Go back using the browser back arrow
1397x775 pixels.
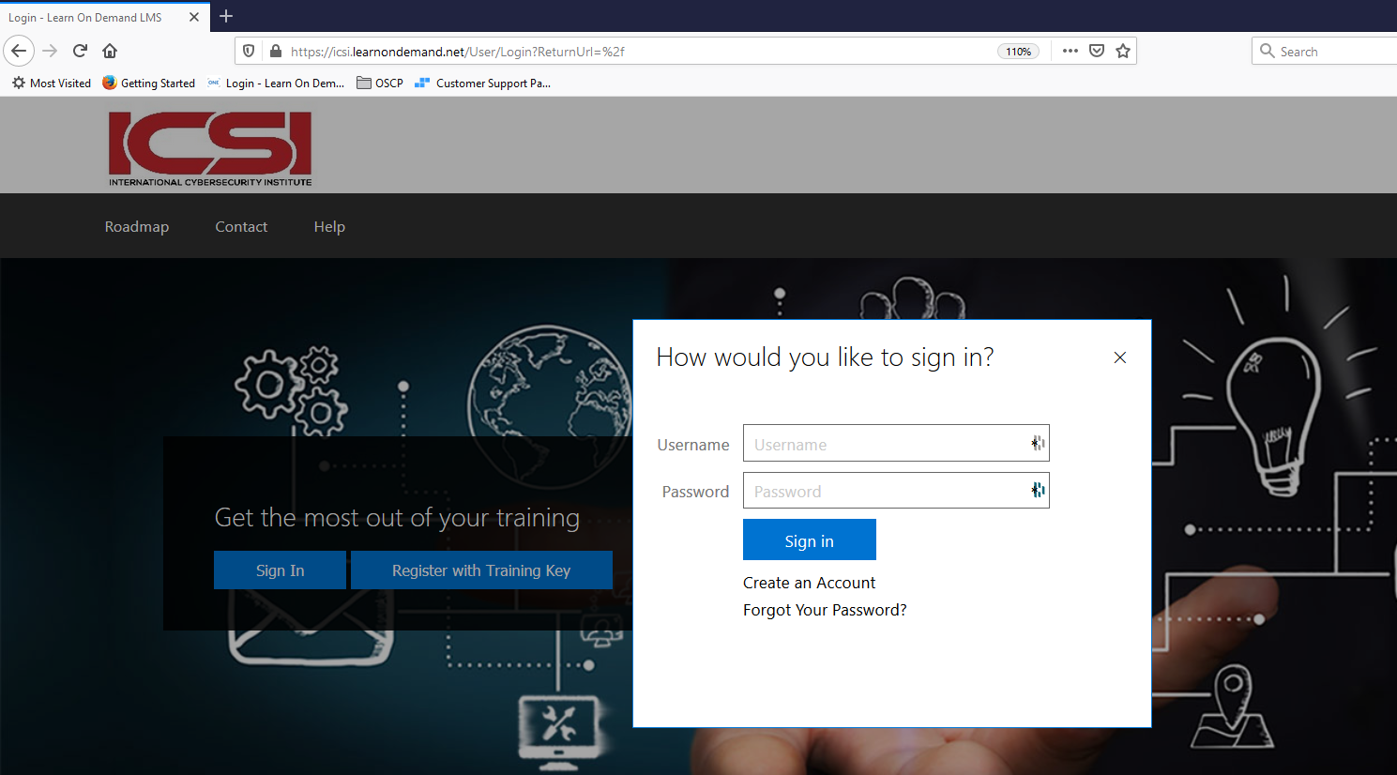point(19,51)
